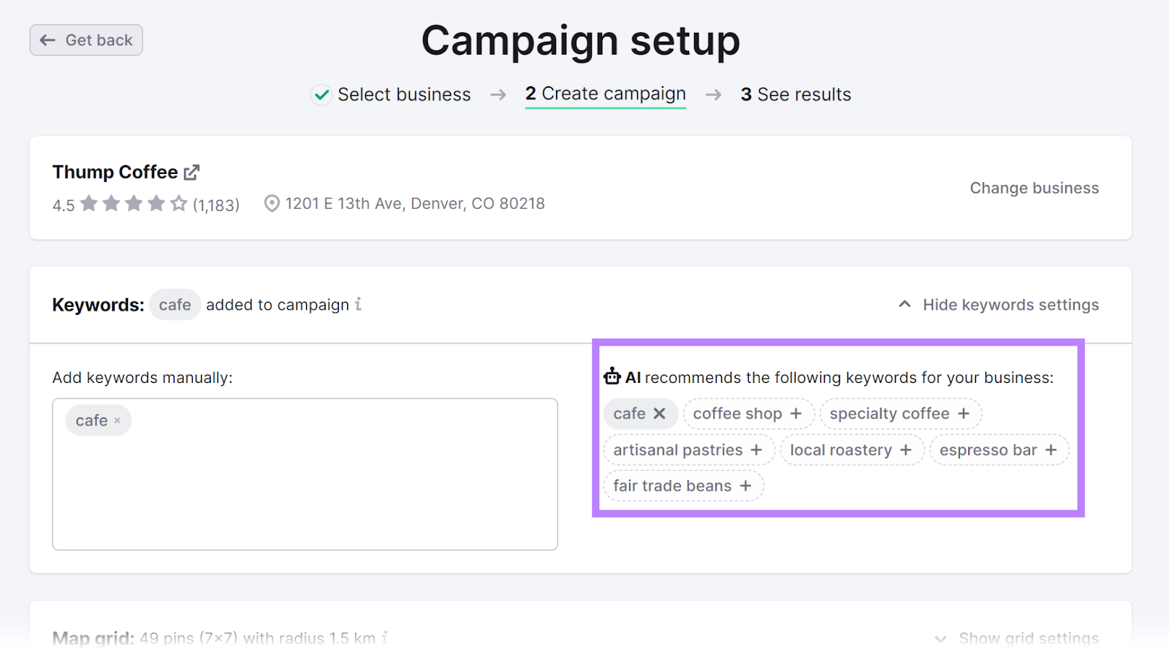This screenshot has height=654, width=1169.
Task: Click the star rating for Thump Coffee
Action: tap(133, 204)
